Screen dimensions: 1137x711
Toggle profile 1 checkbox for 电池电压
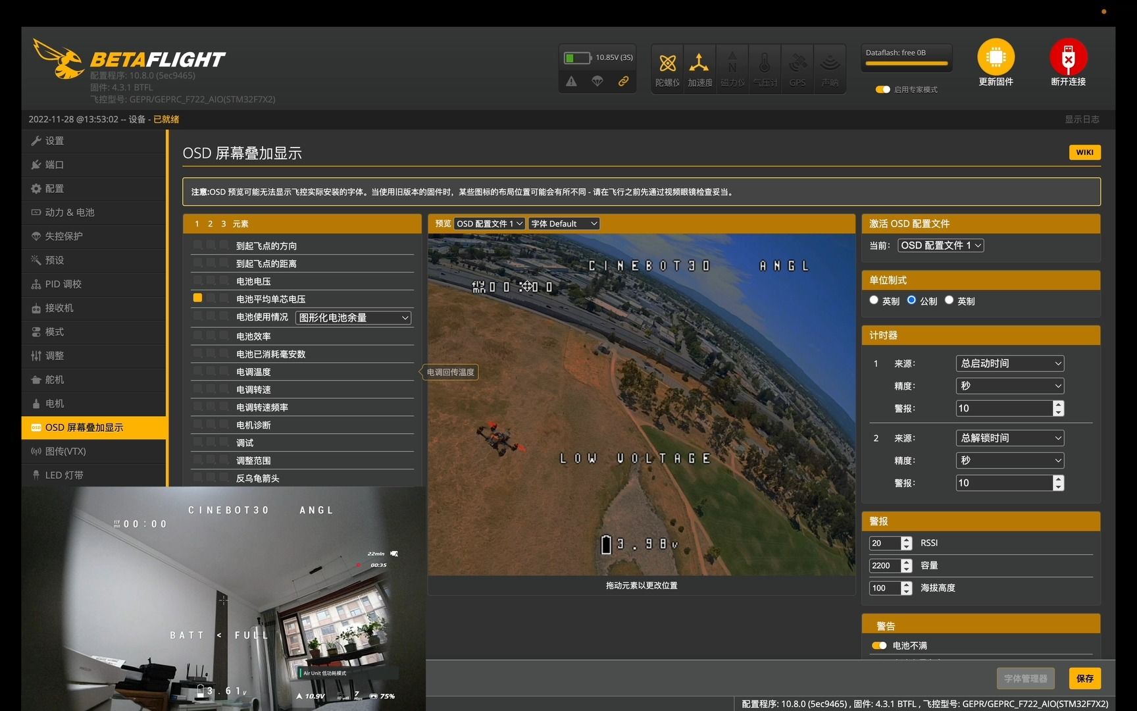(197, 280)
